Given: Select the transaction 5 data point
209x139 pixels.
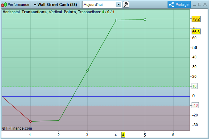Looking at the screenshot, I should tap(145, 20).
